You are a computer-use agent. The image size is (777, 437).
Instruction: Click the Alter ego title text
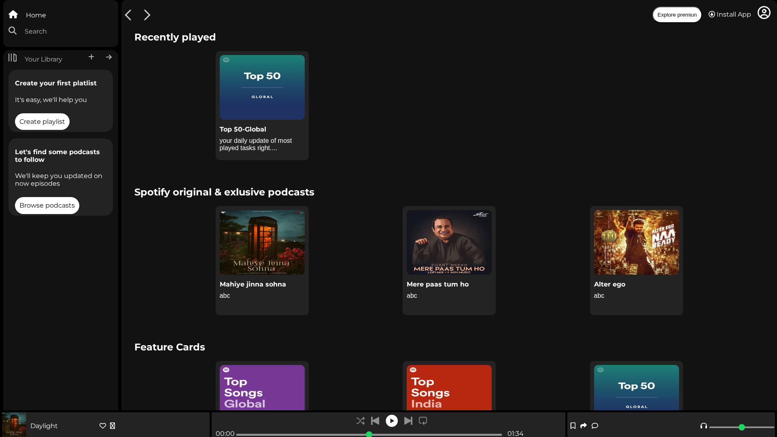pos(609,284)
